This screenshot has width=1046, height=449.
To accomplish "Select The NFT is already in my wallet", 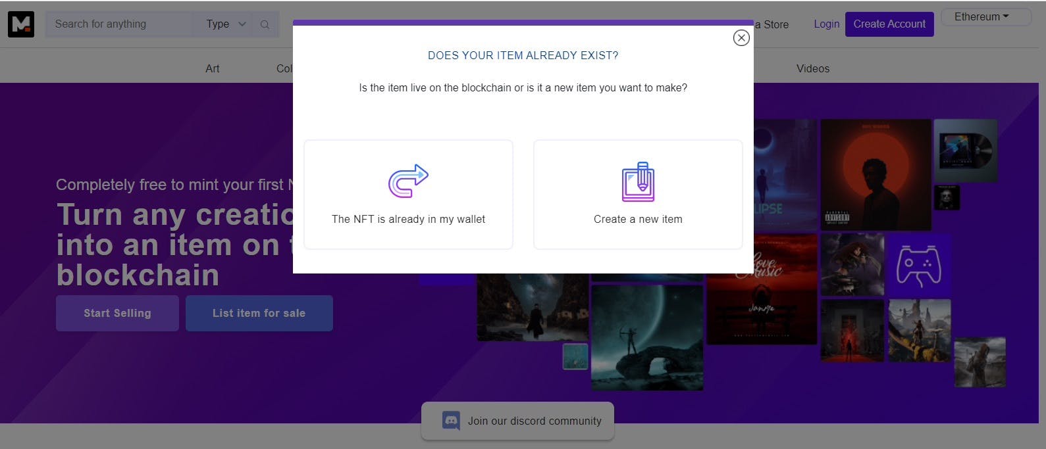I will [x=408, y=195].
